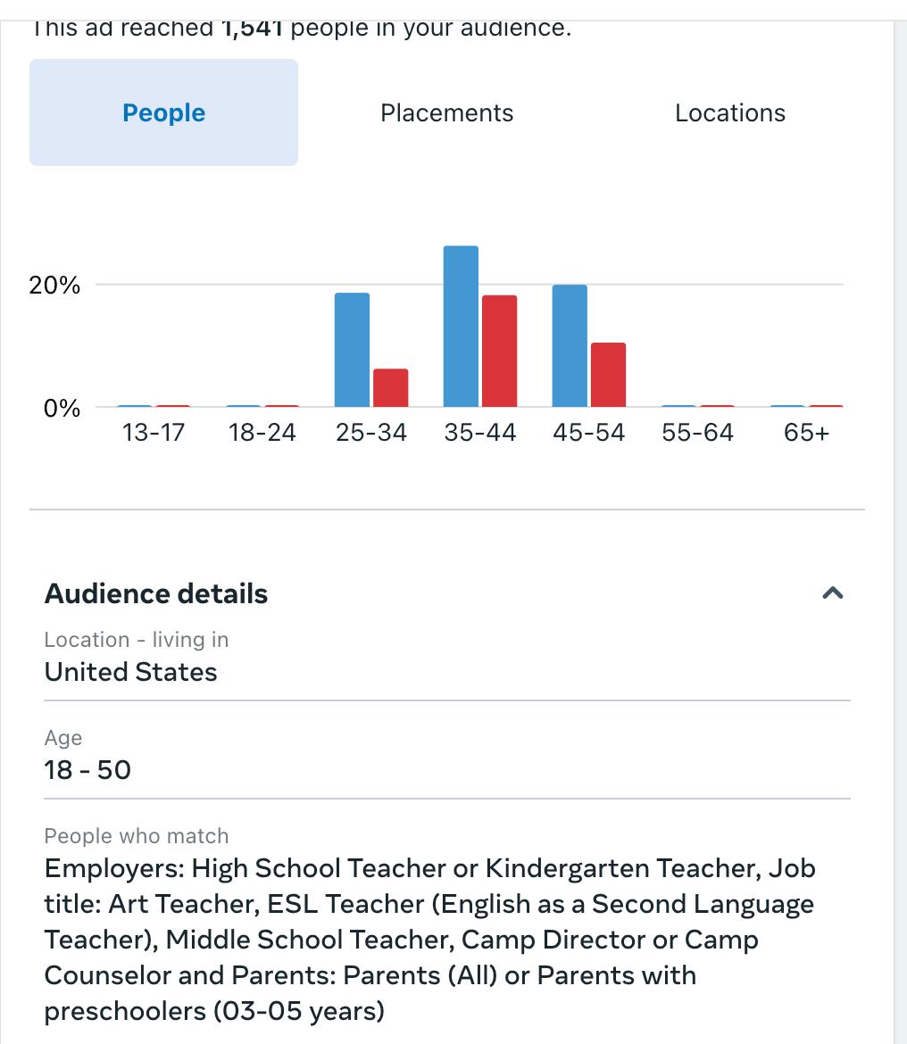The width and height of the screenshot is (907, 1044).
Task: Click the blue bar for ages 45-54
Action: 570,345
